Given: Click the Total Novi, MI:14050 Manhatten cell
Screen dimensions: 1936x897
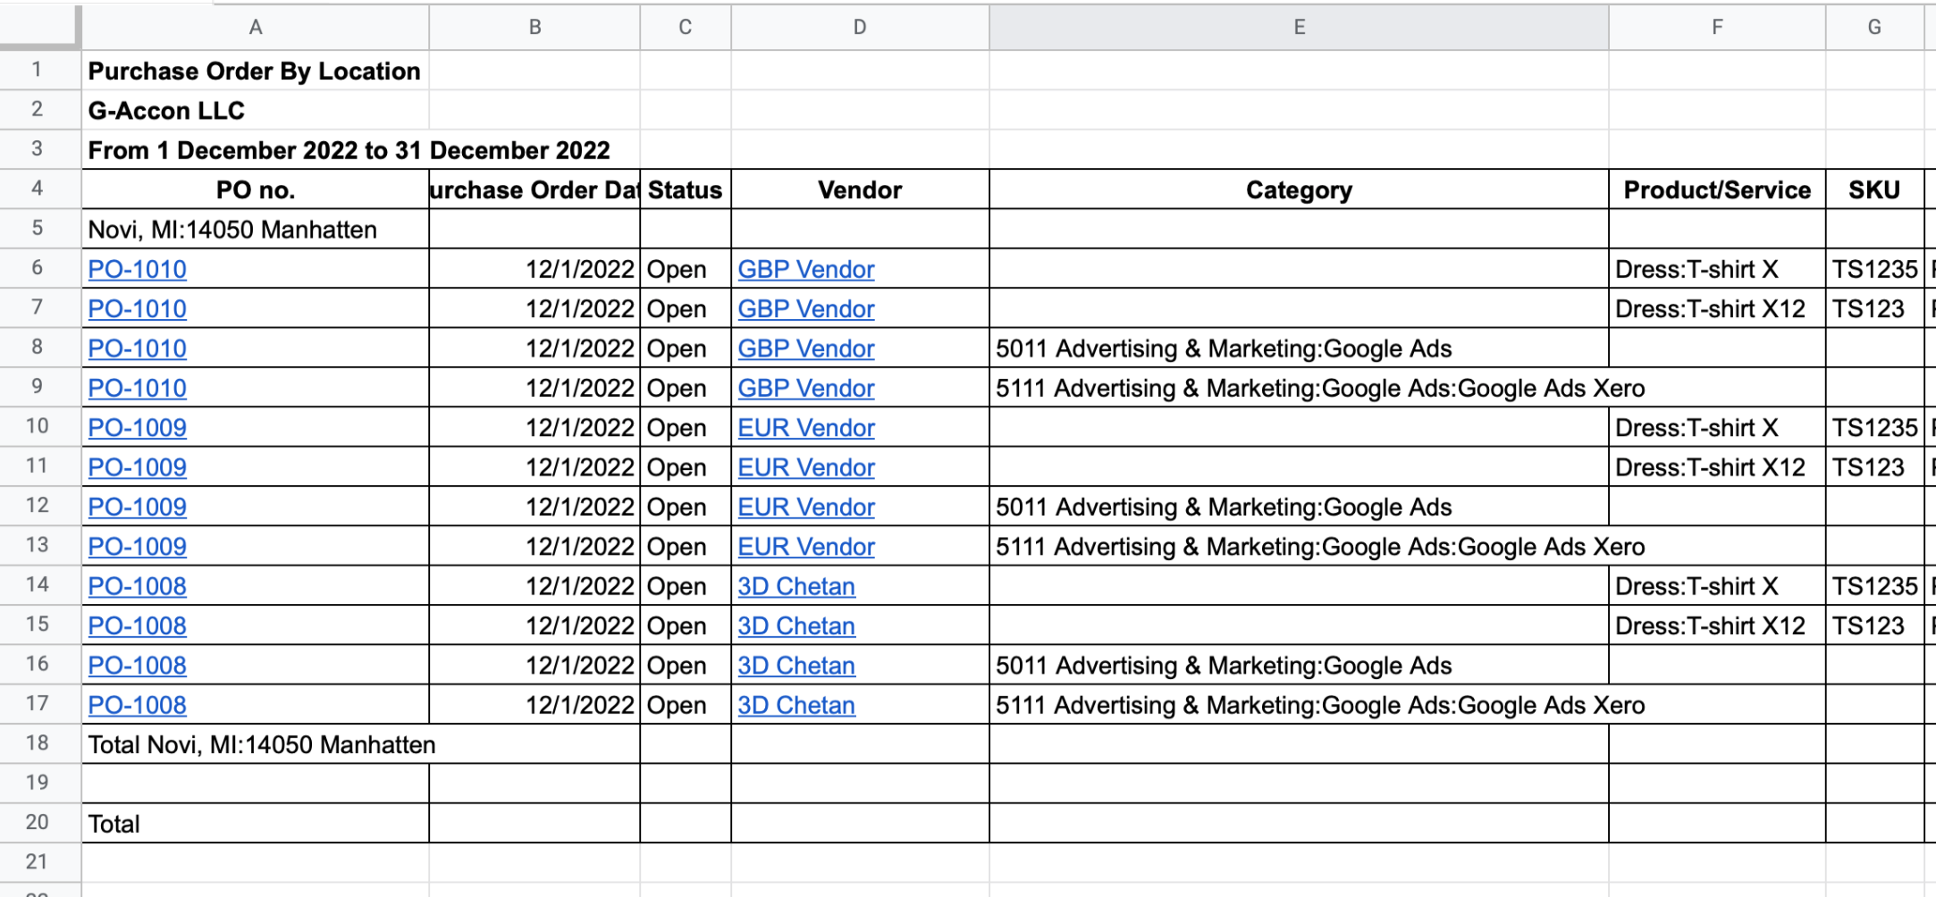Looking at the screenshot, I should pos(261,745).
